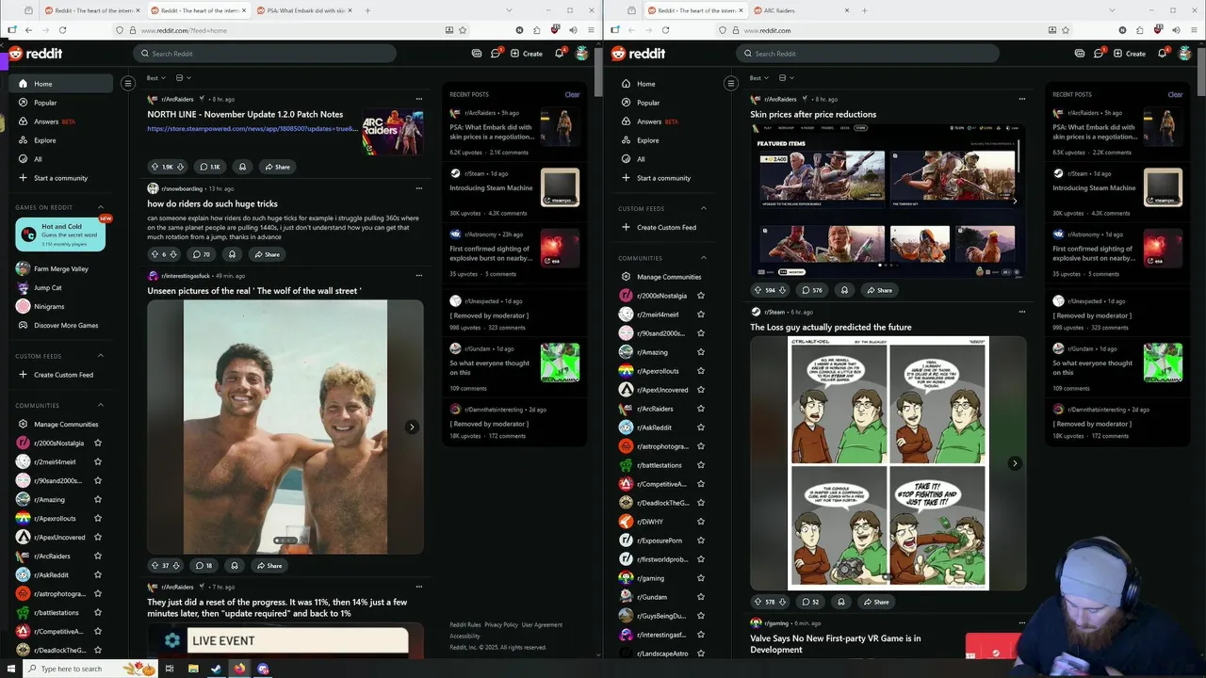
Task: Favorite r/Gundam star in right sidebar
Action: tap(700, 597)
